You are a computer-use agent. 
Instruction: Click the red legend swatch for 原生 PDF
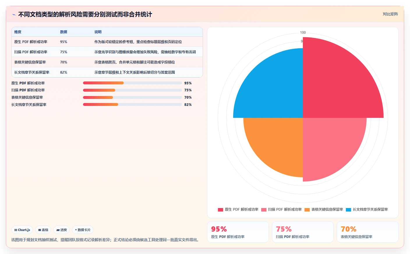click(220, 210)
